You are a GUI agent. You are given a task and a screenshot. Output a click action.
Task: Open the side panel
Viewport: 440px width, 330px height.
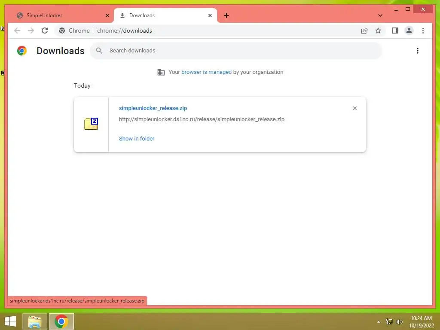click(x=395, y=31)
